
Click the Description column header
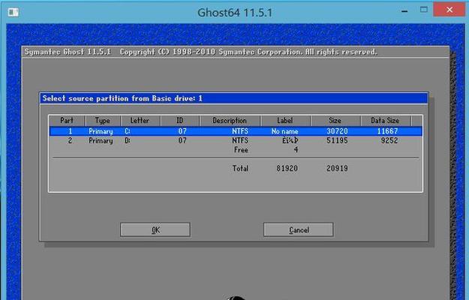point(230,121)
